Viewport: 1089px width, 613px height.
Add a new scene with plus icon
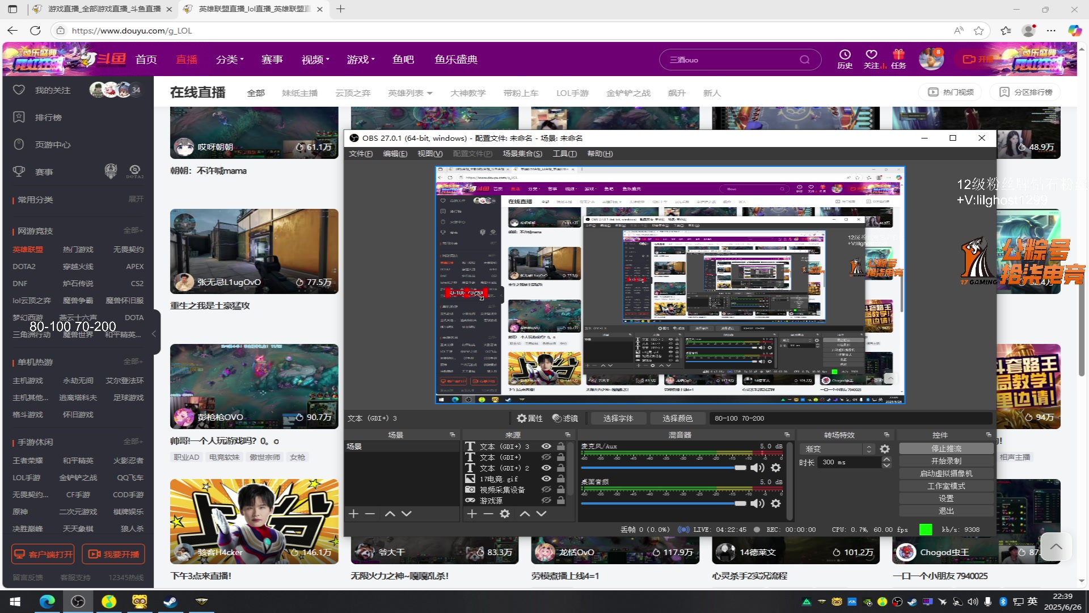[x=353, y=514]
